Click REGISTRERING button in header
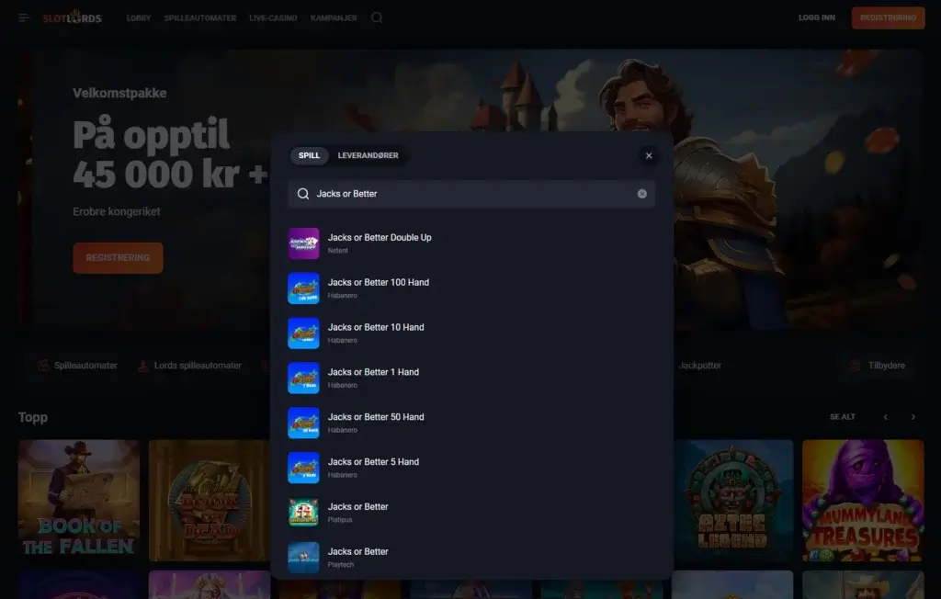The image size is (941, 599). [x=889, y=17]
